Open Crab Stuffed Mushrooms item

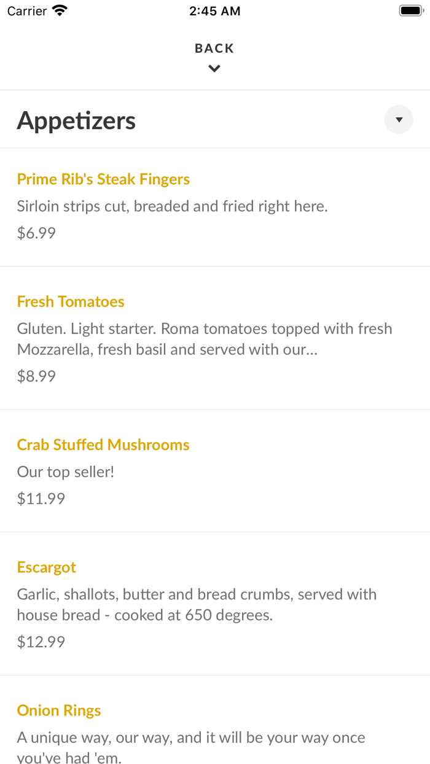(x=103, y=445)
